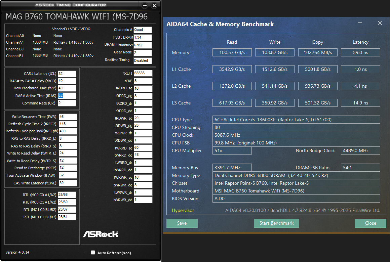Click the Memory Bus 3391.7 MHz value

pos(232,168)
